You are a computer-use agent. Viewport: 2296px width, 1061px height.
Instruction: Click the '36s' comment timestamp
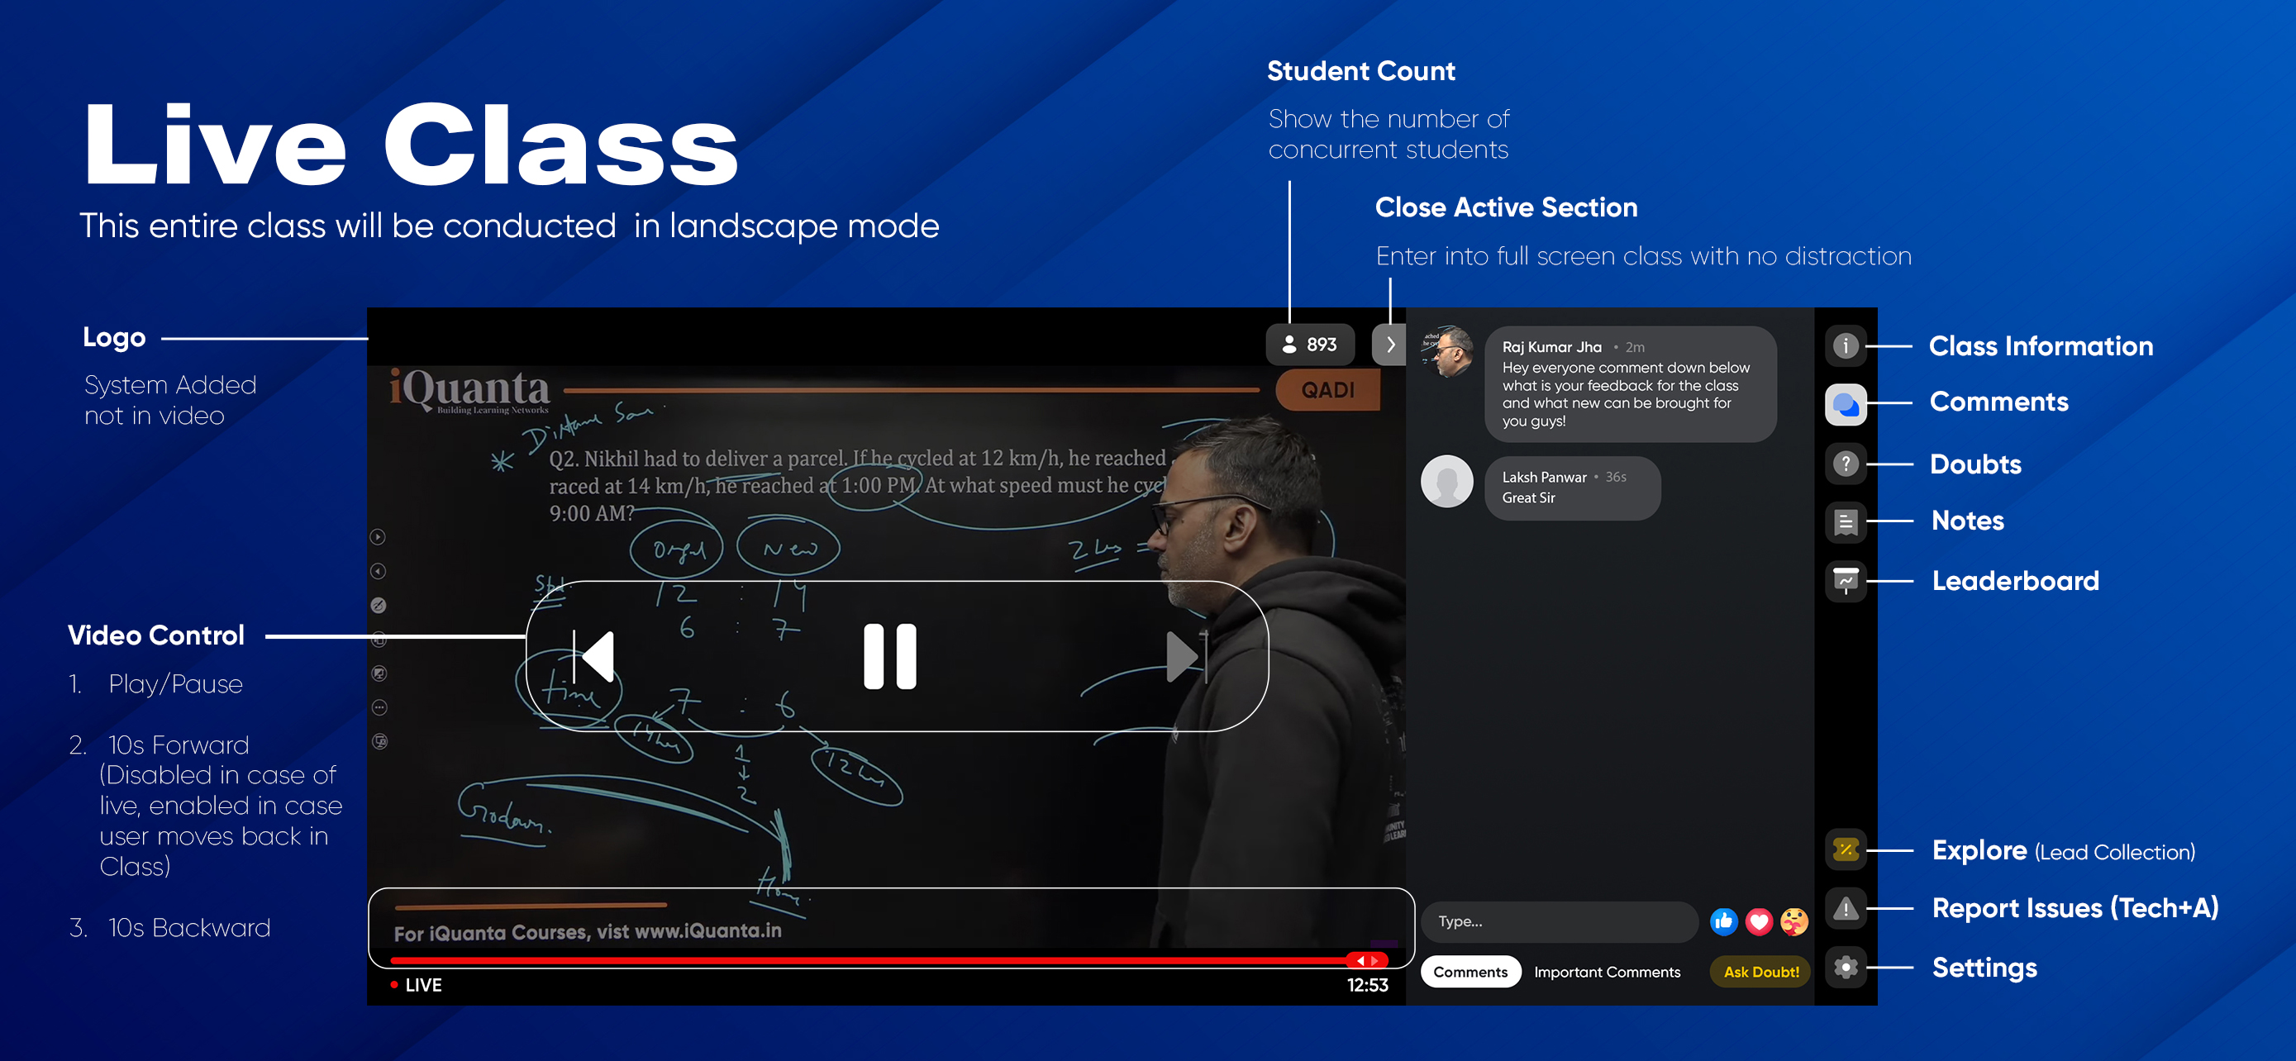click(x=1616, y=477)
